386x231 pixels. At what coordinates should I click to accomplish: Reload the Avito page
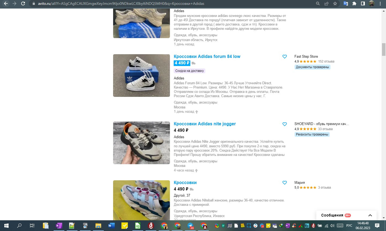tap(23, 3)
